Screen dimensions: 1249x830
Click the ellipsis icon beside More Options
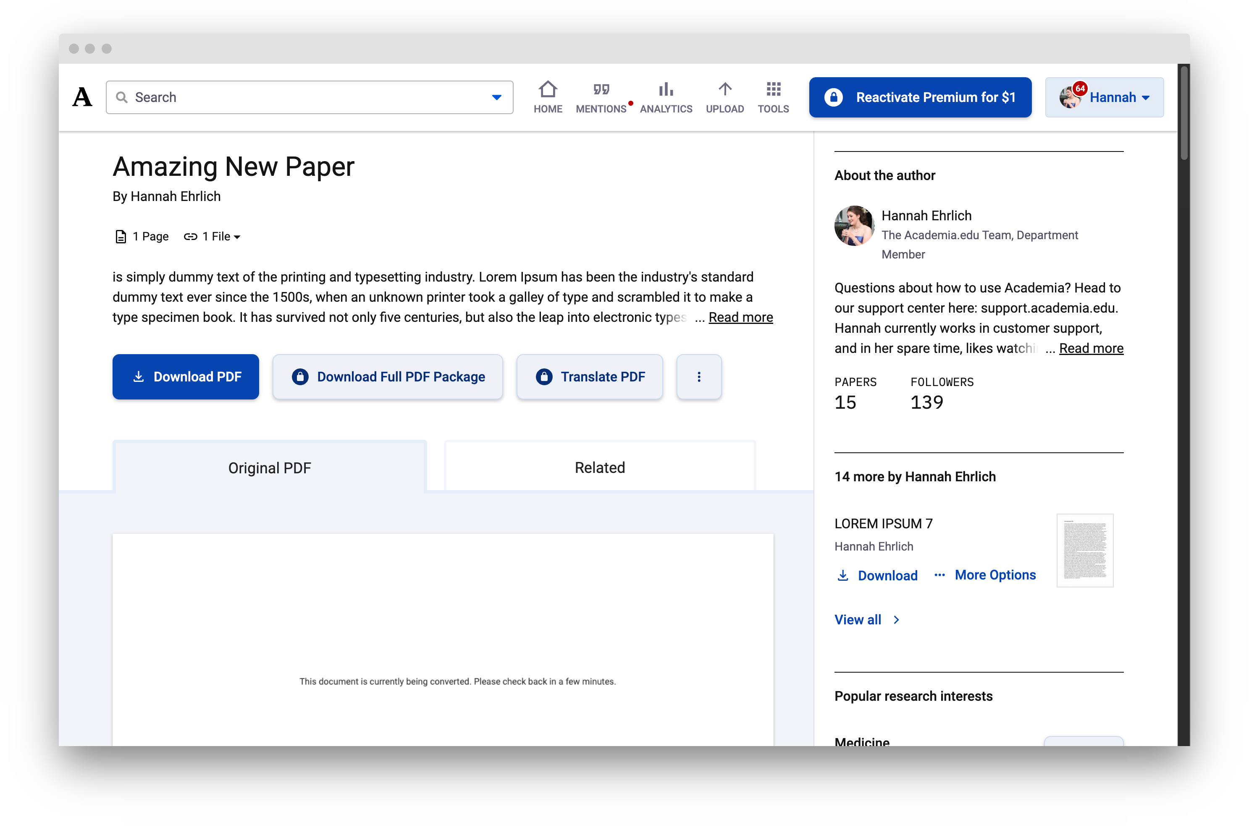[x=939, y=575]
